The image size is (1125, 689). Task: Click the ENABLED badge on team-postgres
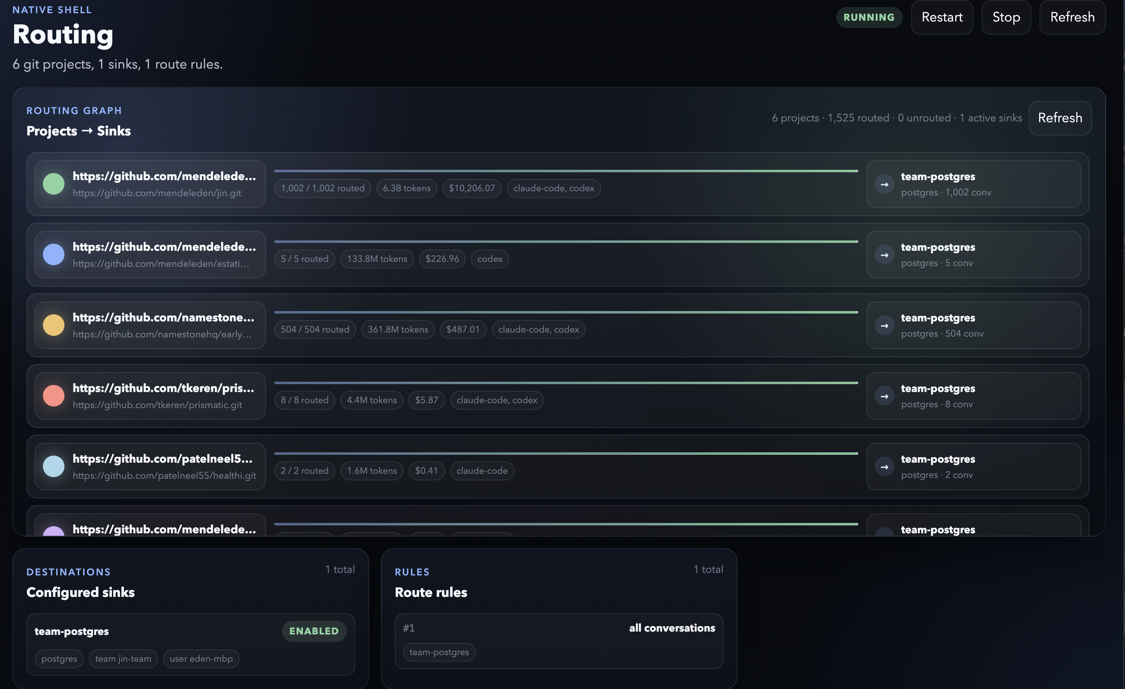[314, 631]
